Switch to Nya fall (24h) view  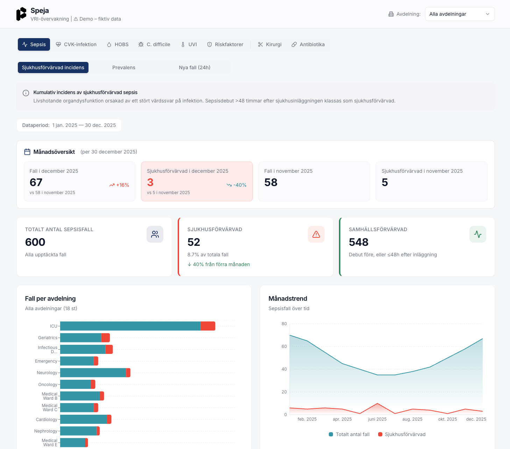(x=195, y=67)
